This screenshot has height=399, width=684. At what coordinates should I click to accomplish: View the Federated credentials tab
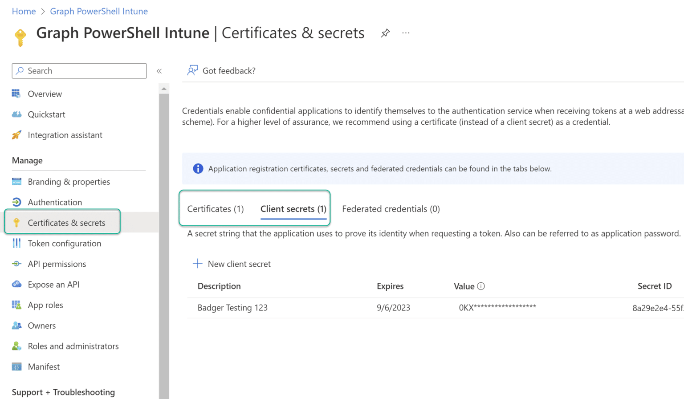(391, 208)
